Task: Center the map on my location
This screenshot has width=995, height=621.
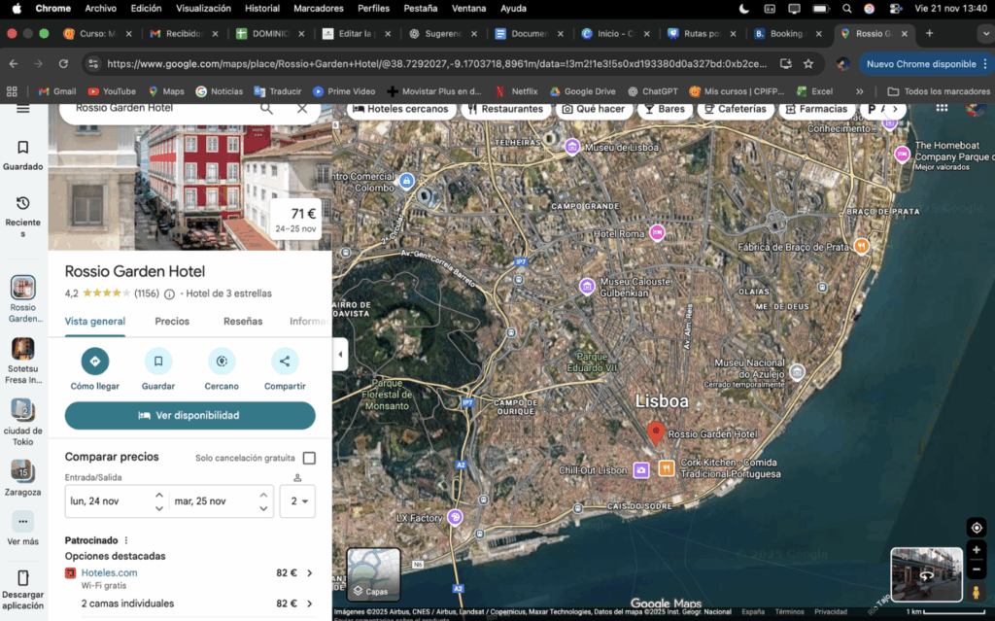Action: 977,528
